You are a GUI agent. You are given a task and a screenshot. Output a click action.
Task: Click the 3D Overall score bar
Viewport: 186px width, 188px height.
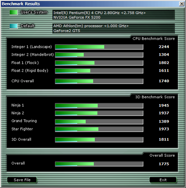(x=99, y=139)
